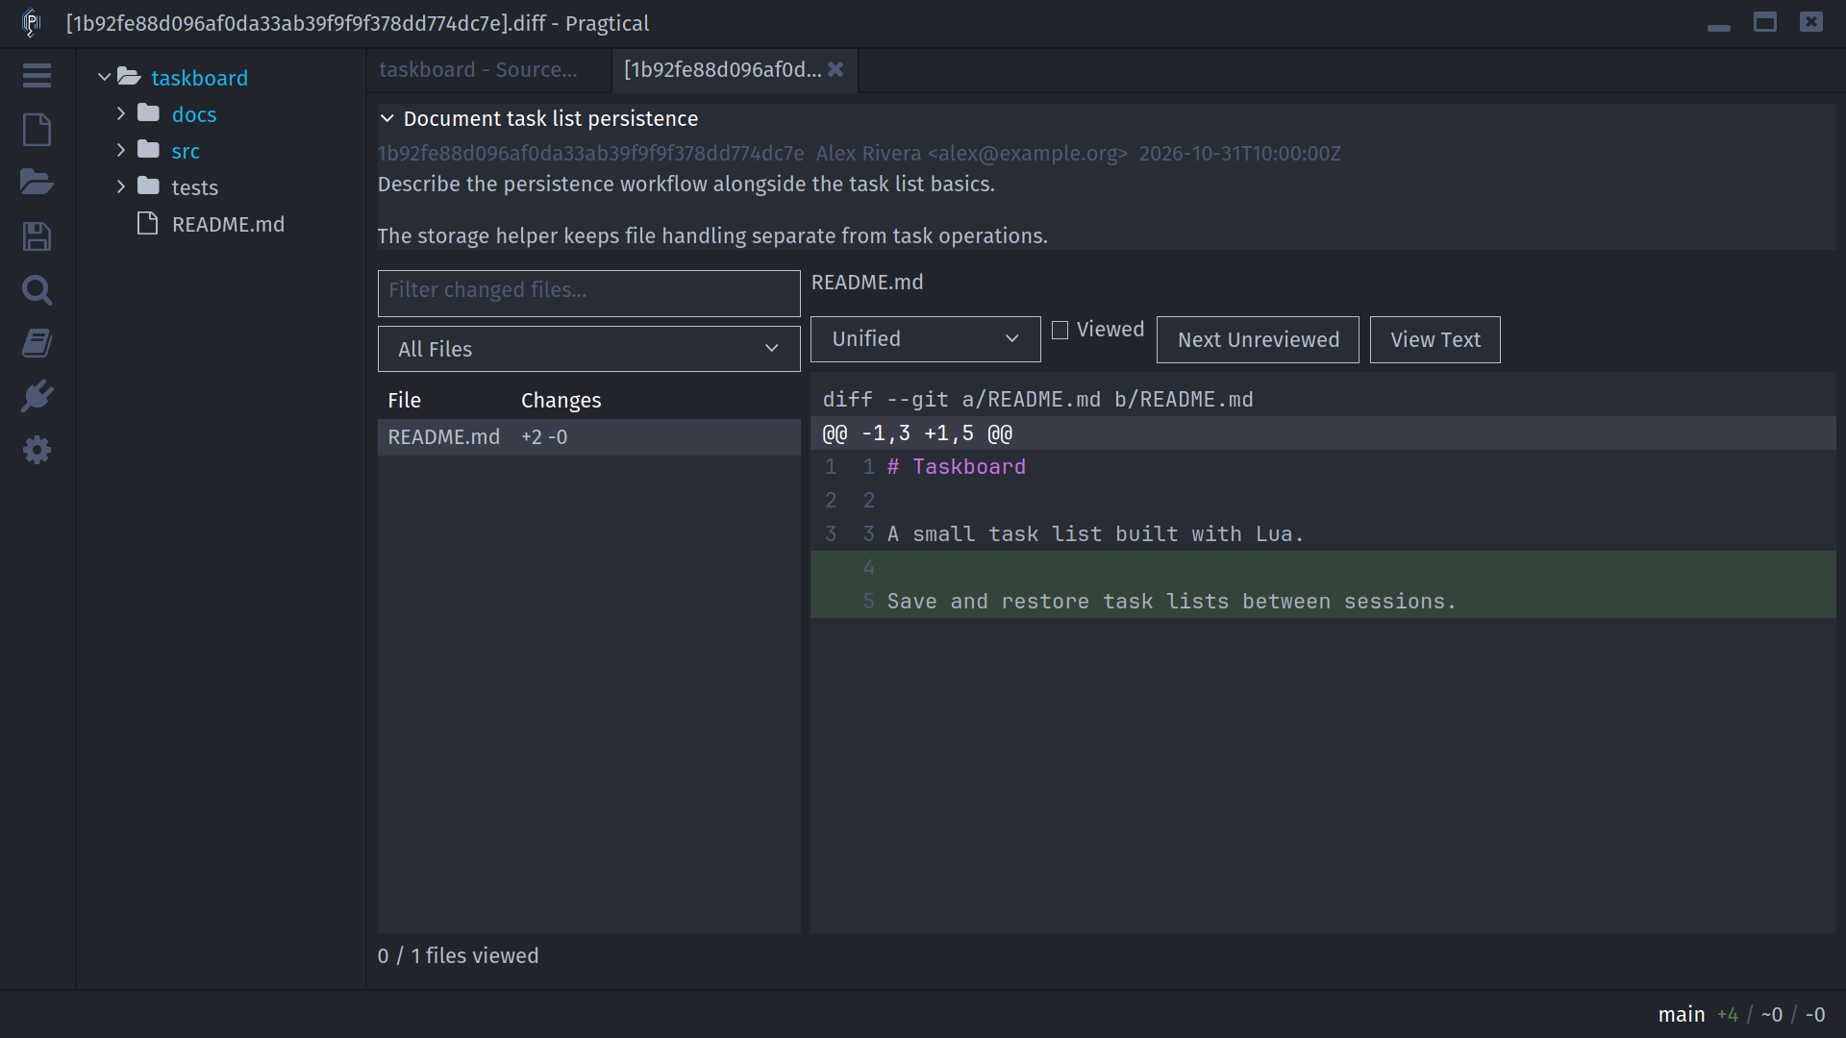
Task: Collapse the taskboard root folder
Action: [x=104, y=77]
